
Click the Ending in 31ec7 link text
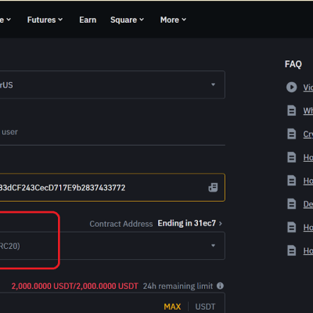187,223
